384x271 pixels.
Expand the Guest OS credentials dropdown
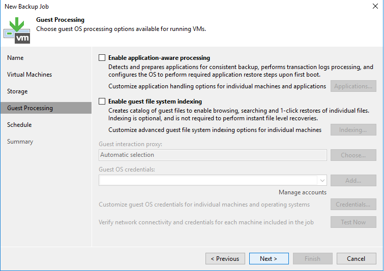pyautogui.click(x=322, y=180)
